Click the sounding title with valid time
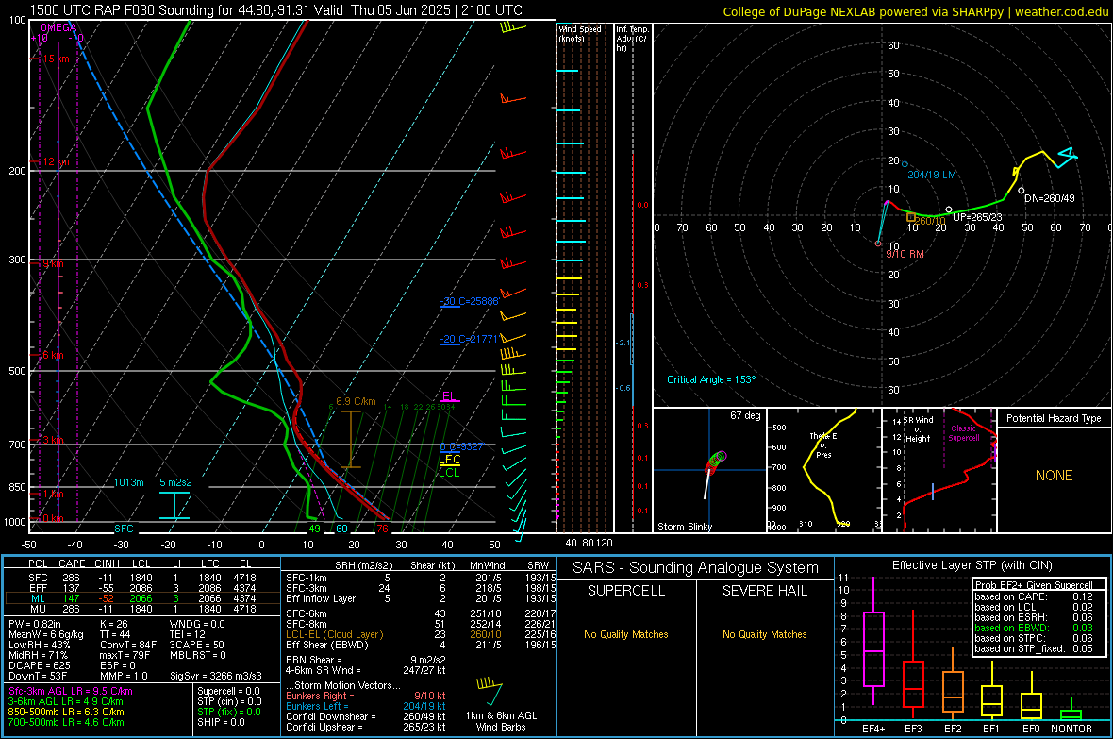1113x739 pixels. tap(276, 10)
